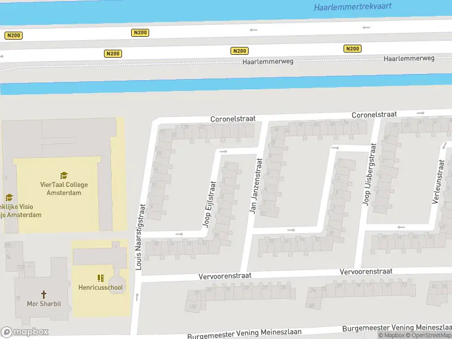Click the Henricusschool school marker icon

pos(101,278)
